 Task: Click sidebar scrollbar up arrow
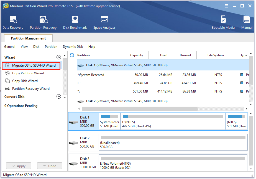(65, 56)
